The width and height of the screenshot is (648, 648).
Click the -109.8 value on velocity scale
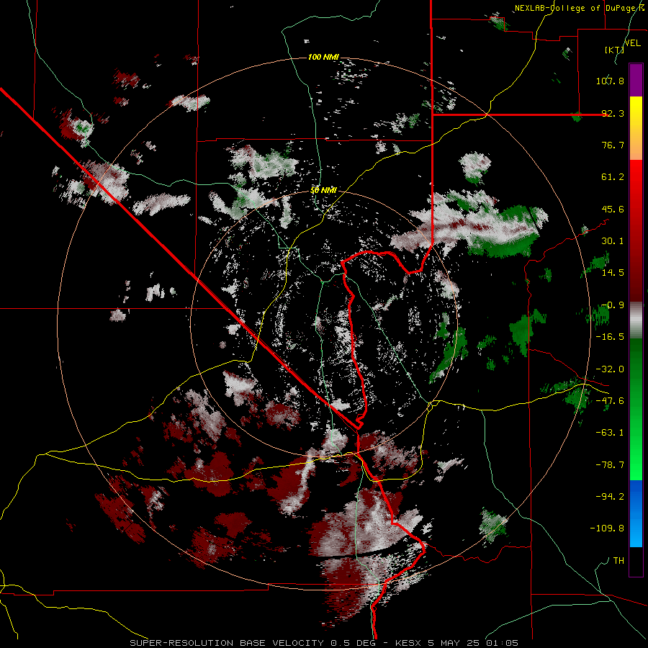tap(608, 528)
